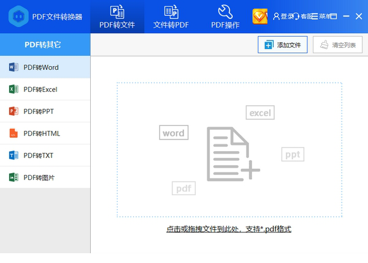Image resolution: width=368 pixels, height=263 pixels.
Task: Select PDF转Word in the sidebar
Action: click(x=45, y=67)
